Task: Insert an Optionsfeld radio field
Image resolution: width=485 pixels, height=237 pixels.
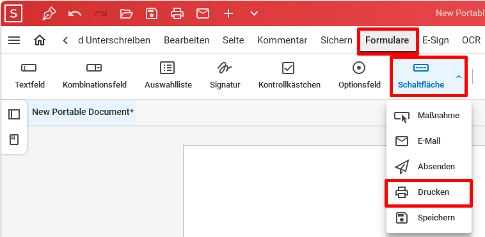Action: click(360, 76)
